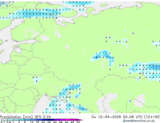
Task: Click the 0.1–0.5 mm legend swatch
Action: (4, 120)
